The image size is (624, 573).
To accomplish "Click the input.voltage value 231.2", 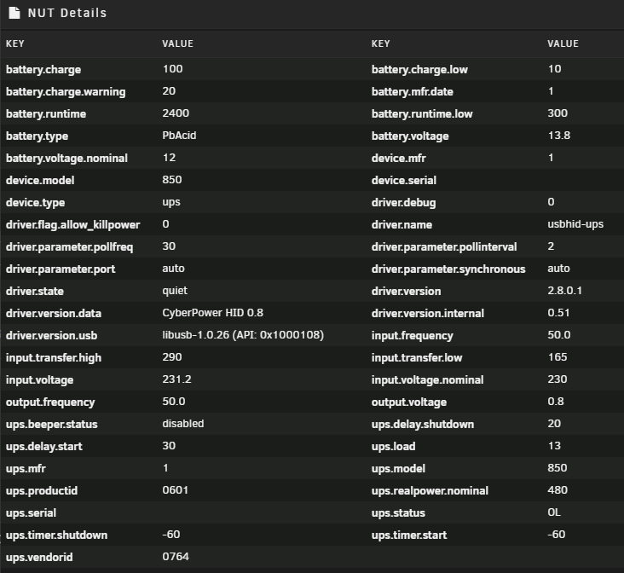I will pyautogui.click(x=176, y=379).
